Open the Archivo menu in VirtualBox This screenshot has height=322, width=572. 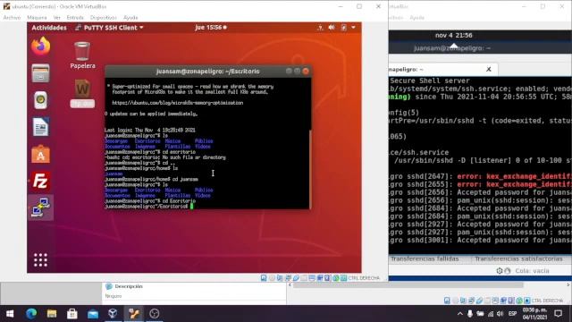pos(12,18)
